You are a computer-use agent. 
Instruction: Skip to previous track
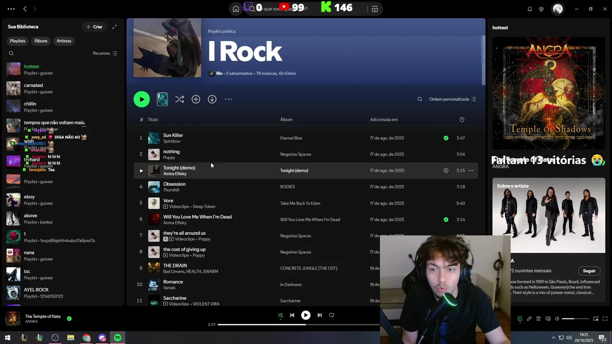(292, 315)
